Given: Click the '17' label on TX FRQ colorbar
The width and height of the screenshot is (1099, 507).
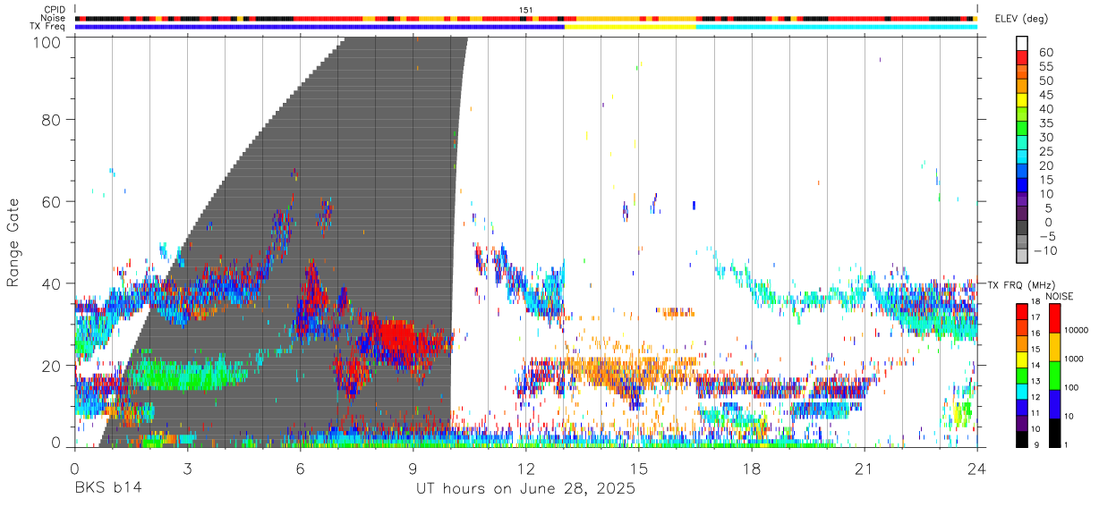Looking at the screenshot, I should [1035, 319].
